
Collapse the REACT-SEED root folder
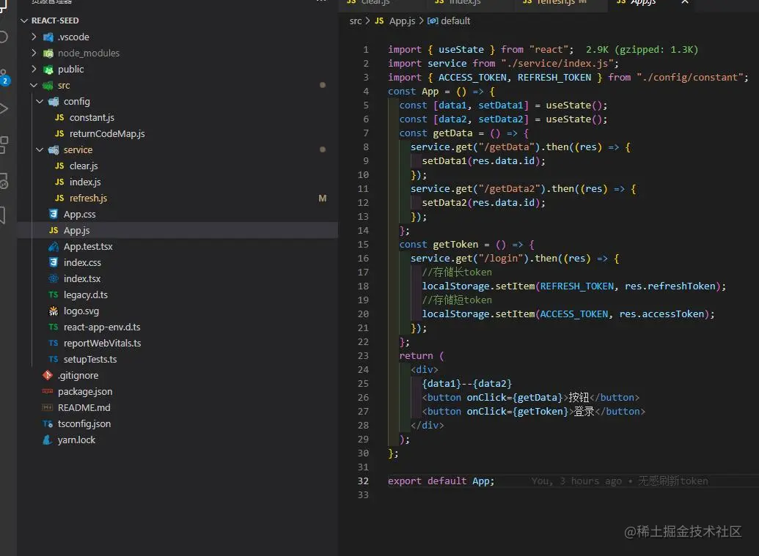[x=24, y=21]
